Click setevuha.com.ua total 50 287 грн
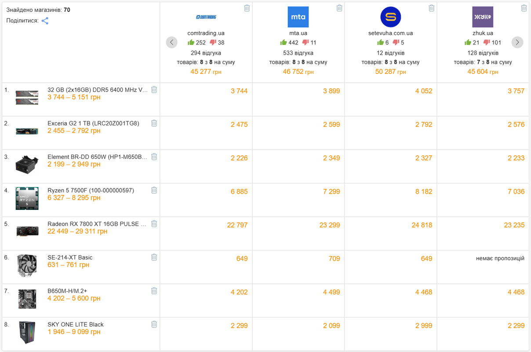Screen dimensions: 531x352 point(390,72)
